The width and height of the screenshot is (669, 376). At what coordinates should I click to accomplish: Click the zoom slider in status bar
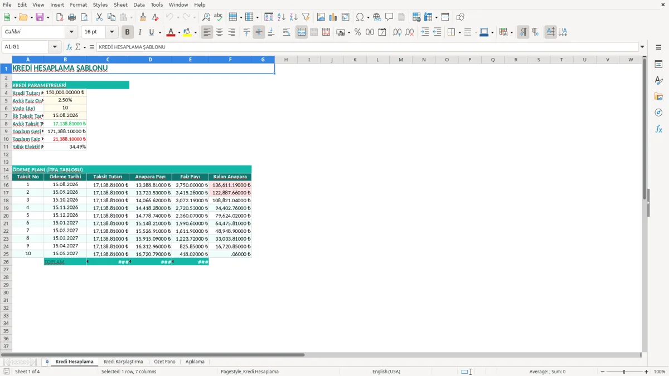[624, 372]
